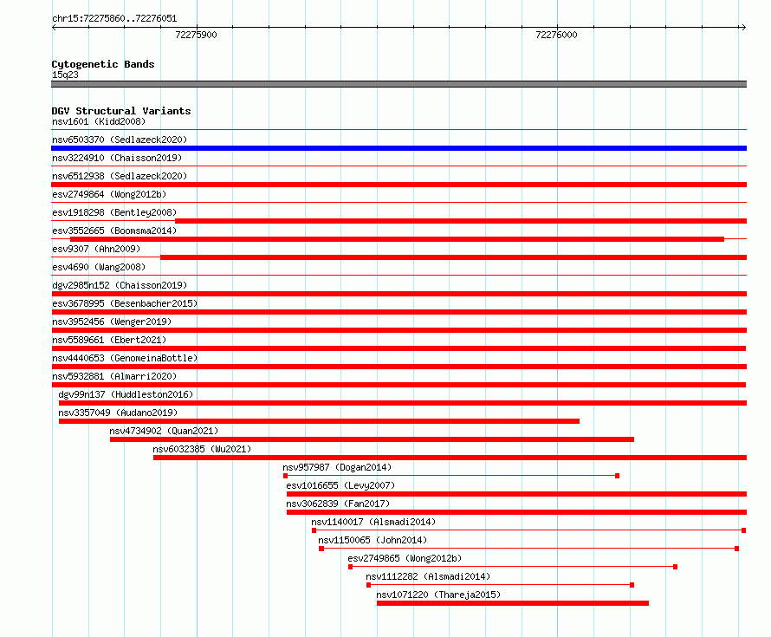Viewport: 771px width, 637px height.
Task: Open variant nsv6032385 (Wu2021) label
Action: 202,449
